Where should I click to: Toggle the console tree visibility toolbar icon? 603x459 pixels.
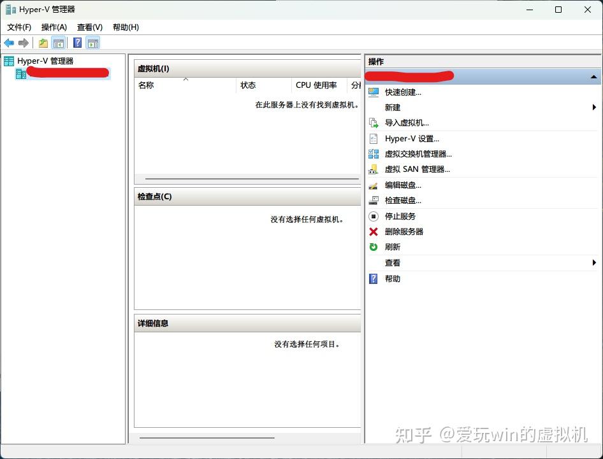point(59,43)
